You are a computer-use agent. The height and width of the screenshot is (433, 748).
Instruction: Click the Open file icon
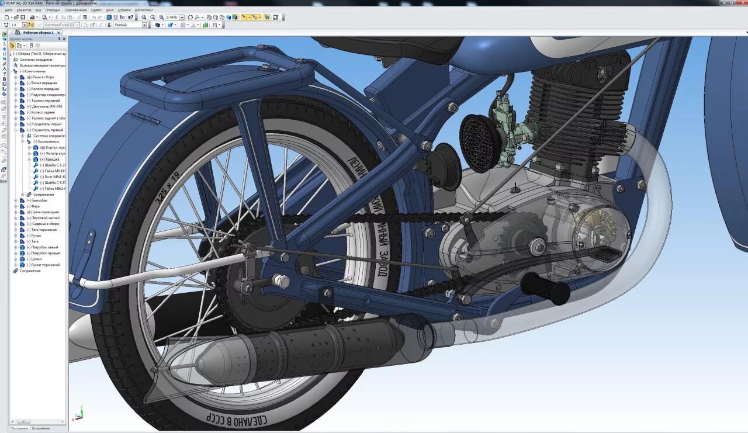click(x=16, y=17)
